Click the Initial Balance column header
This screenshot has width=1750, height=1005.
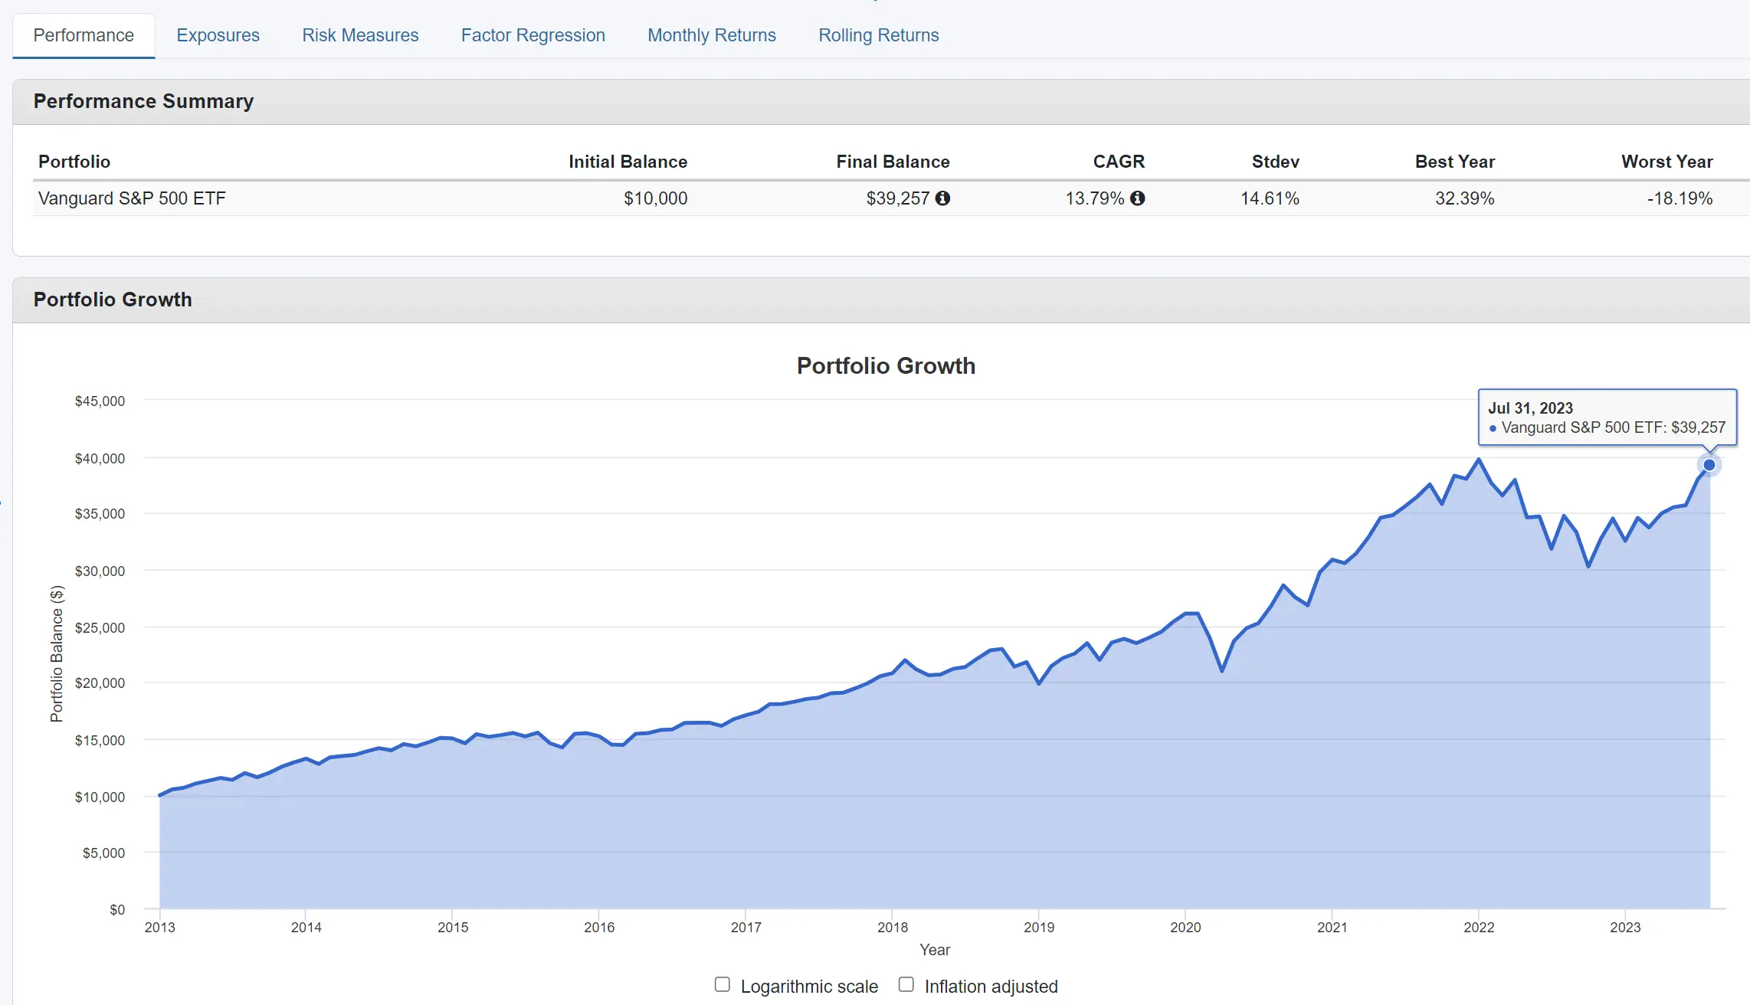coord(628,162)
